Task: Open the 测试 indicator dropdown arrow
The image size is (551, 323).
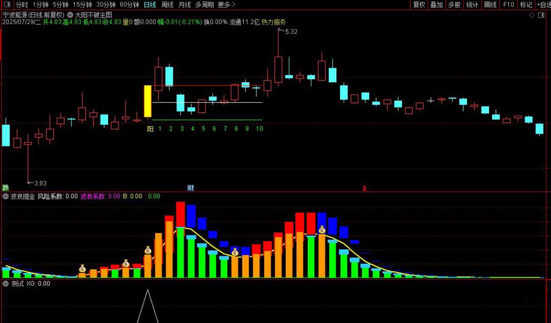Action: pyautogui.click(x=6, y=283)
